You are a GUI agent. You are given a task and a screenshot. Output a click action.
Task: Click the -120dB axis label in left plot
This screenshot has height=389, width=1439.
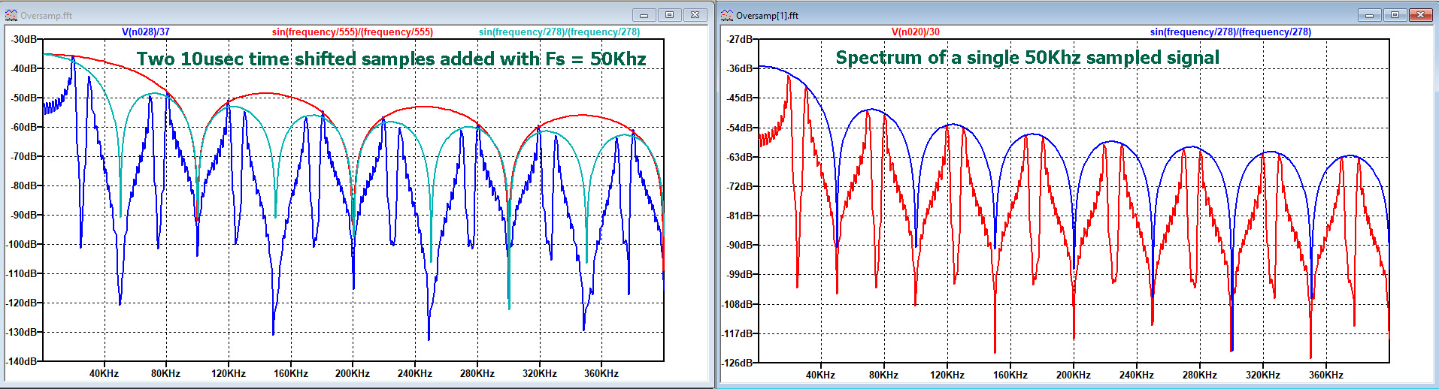[22, 303]
